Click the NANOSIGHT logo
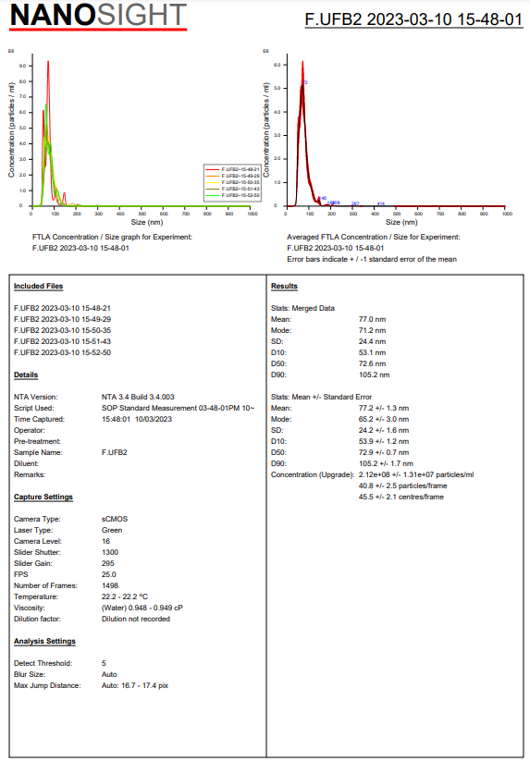 pos(98,16)
